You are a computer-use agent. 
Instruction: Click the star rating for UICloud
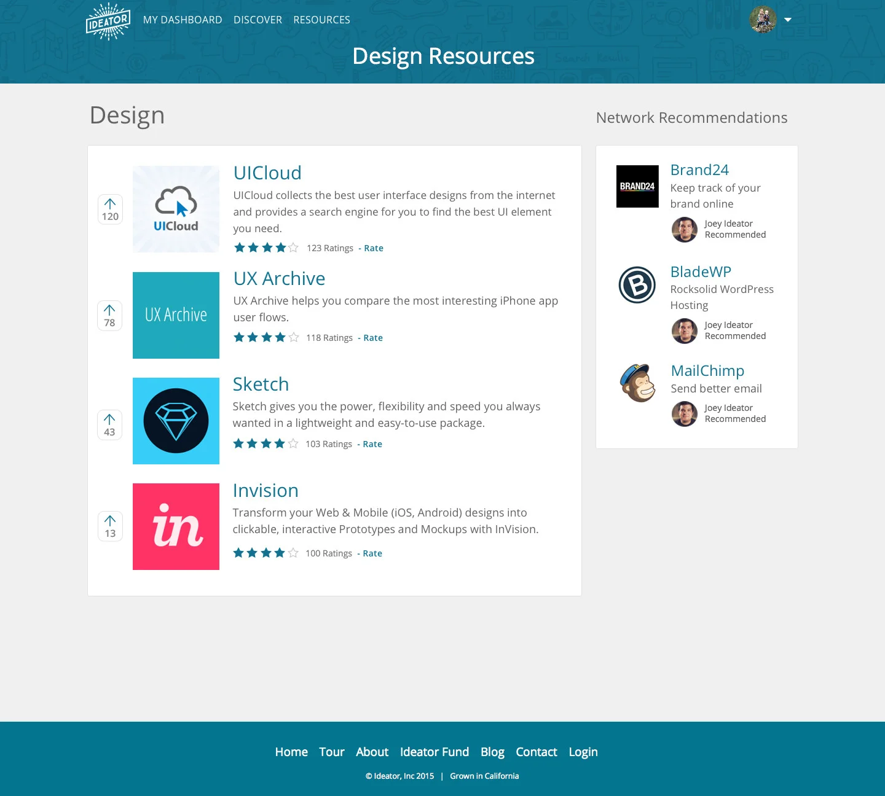266,248
